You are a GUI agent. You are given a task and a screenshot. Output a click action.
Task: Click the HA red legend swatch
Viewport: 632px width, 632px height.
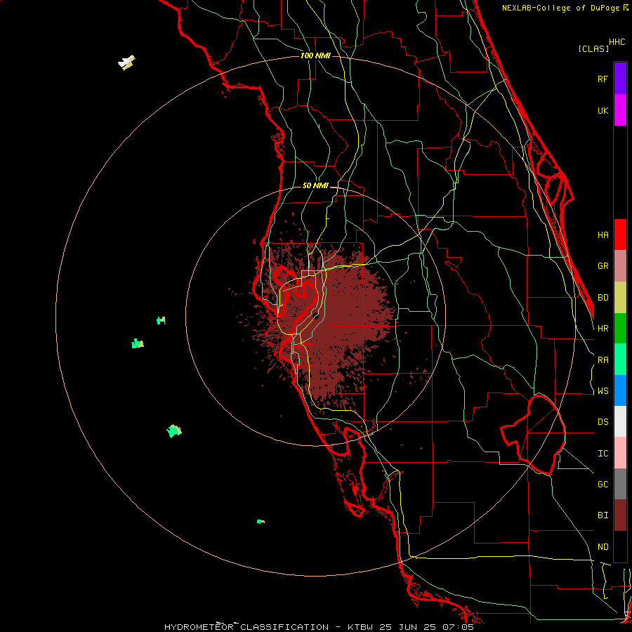coord(620,235)
